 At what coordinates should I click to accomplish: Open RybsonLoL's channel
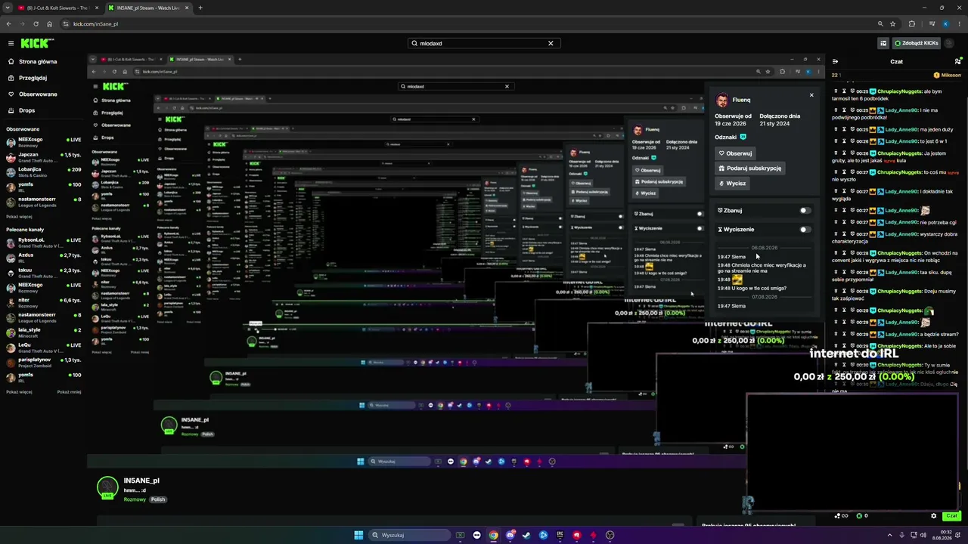click(44, 243)
